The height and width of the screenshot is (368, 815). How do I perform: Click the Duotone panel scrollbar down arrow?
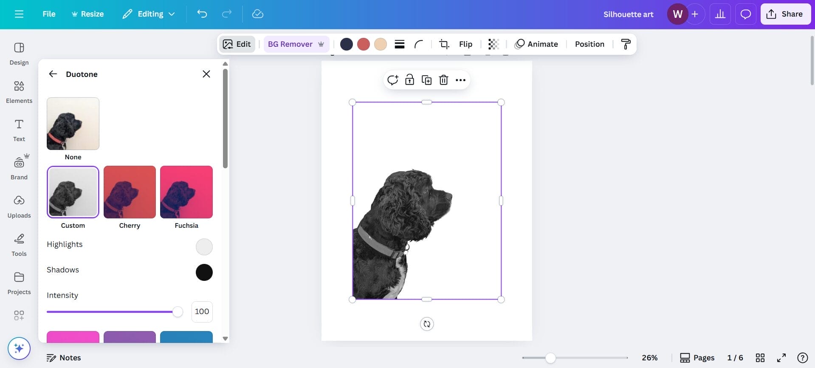226,339
